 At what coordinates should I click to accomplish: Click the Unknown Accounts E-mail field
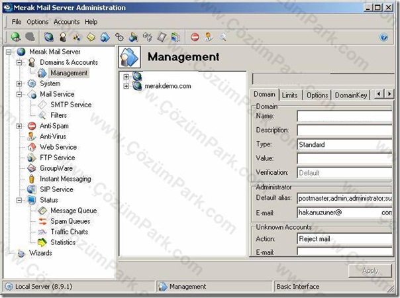coord(344,252)
